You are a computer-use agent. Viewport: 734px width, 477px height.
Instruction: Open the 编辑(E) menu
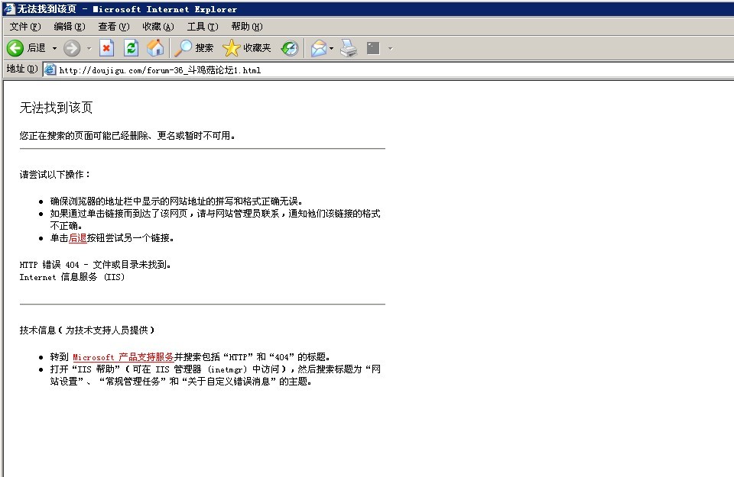[x=70, y=27]
